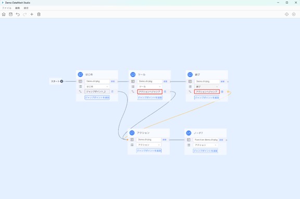The image size is (300, 199).
Task: Click Demo.dirpkg file field in はじめ node
Action: click(x=97, y=81)
